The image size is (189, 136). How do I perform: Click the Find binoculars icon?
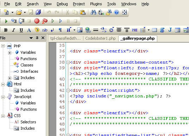[93, 12]
